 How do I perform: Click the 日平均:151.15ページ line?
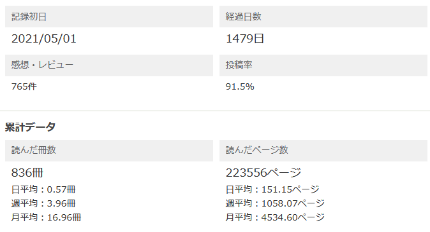(x=272, y=189)
